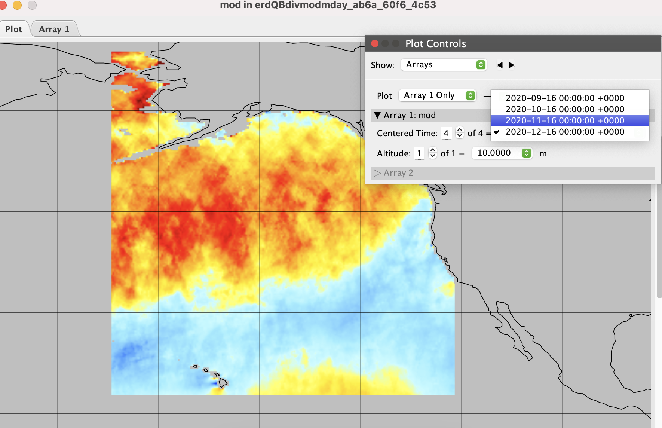Click the previous array left arrow

(x=500, y=65)
